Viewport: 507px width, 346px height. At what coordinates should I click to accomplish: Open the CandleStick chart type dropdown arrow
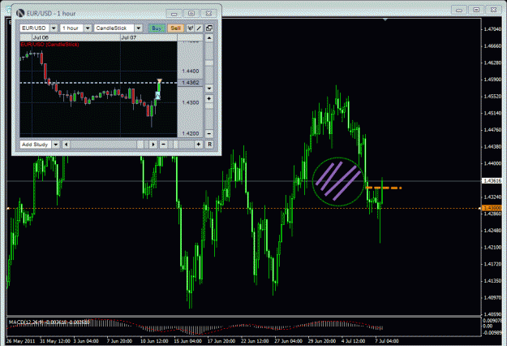pyautogui.click(x=138, y=28)
